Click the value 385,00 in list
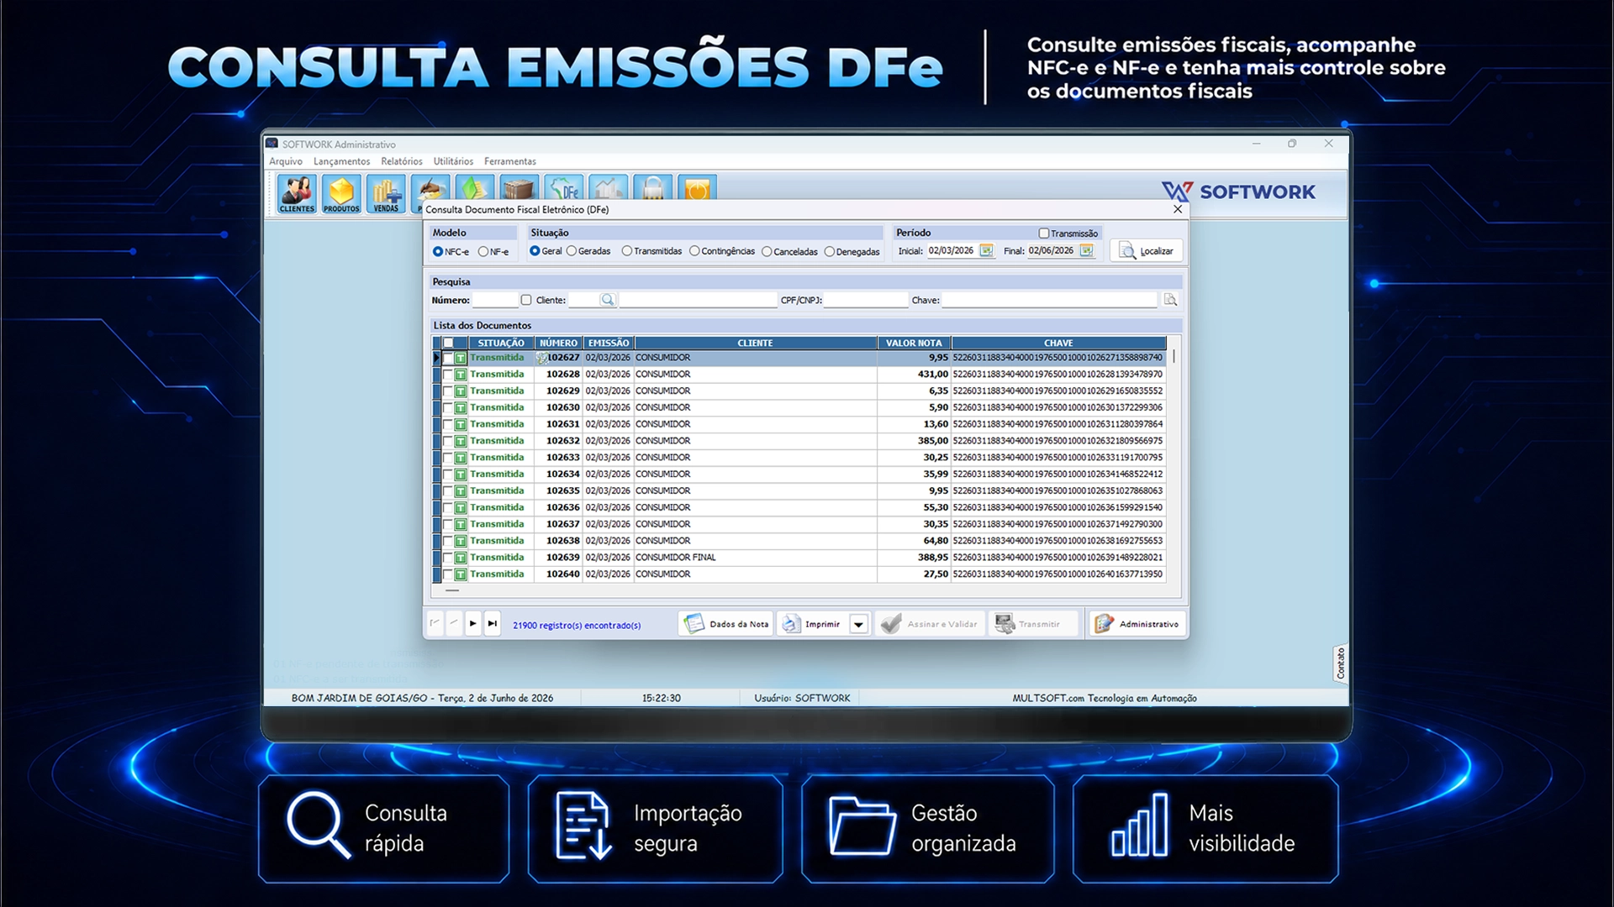Viewport: 1614px width, 907px height. click(933, 441)
